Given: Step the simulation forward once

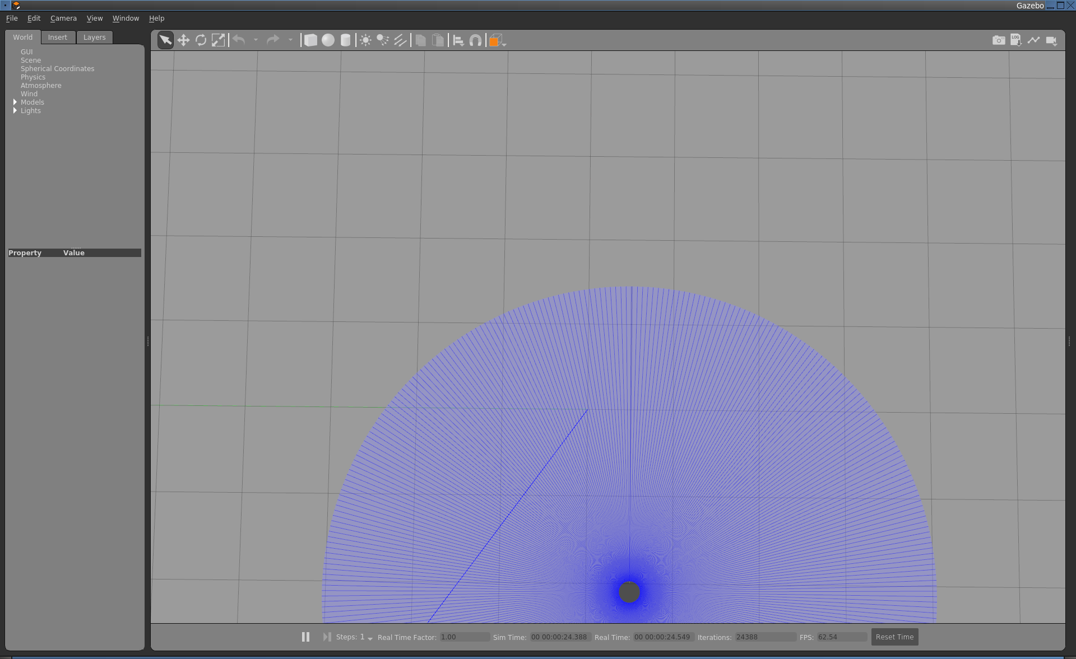Looking at the screenshot, I should click(327, 637).
